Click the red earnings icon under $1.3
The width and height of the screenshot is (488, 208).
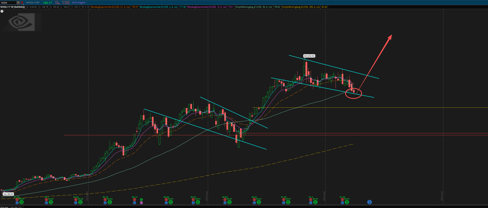pyautogui.click(x=310, y=199)
